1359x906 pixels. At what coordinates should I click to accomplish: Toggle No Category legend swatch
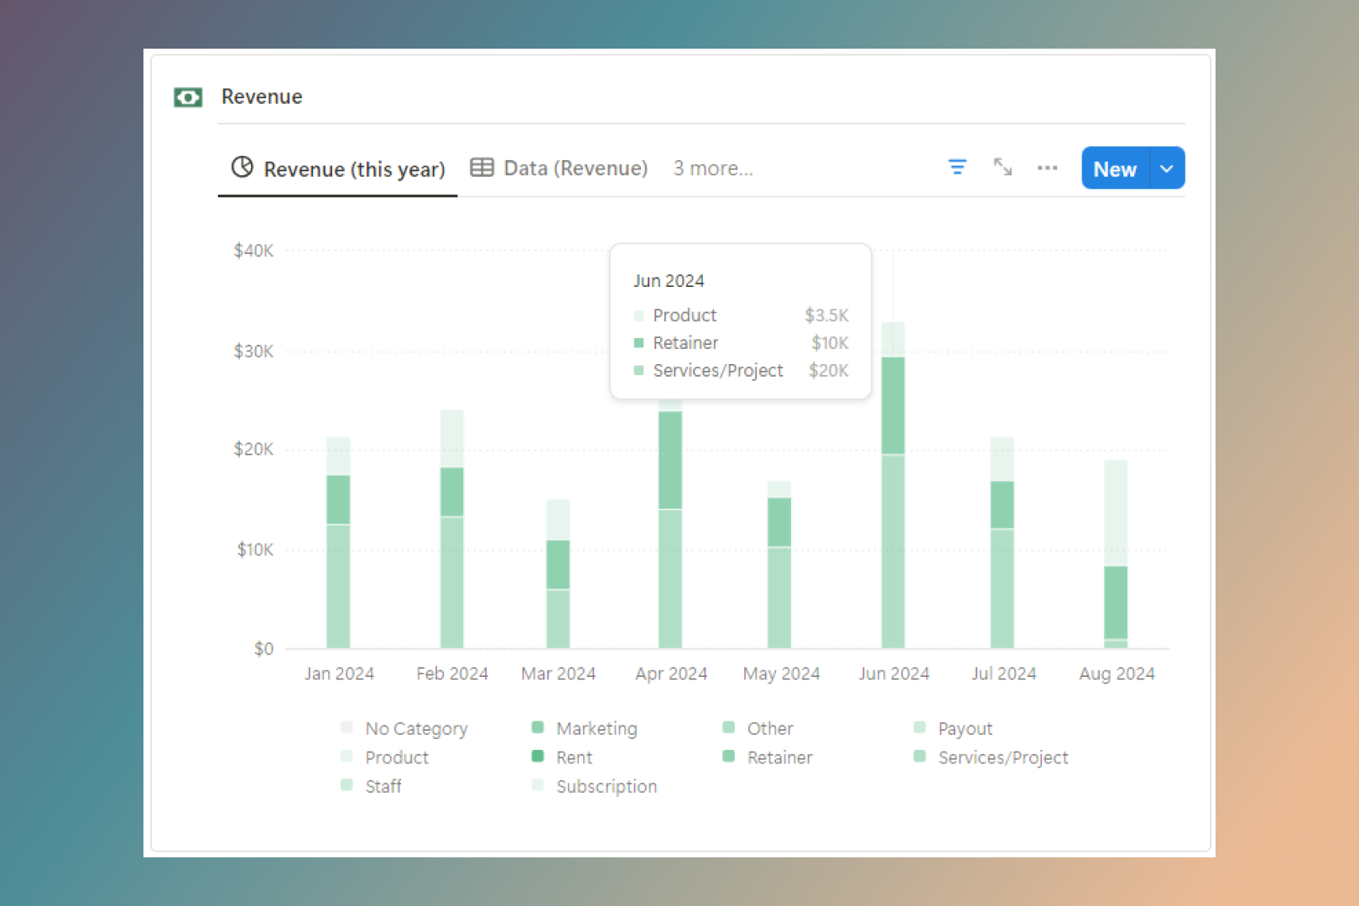click(346, 727)
